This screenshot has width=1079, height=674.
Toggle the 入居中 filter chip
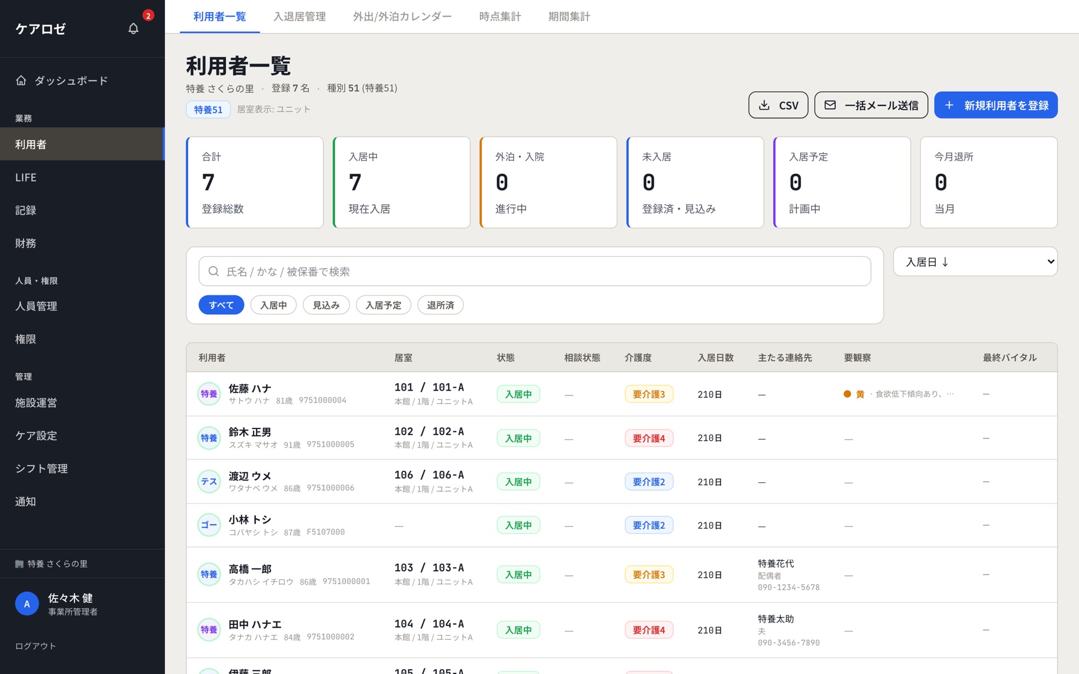tap(273, 305)
